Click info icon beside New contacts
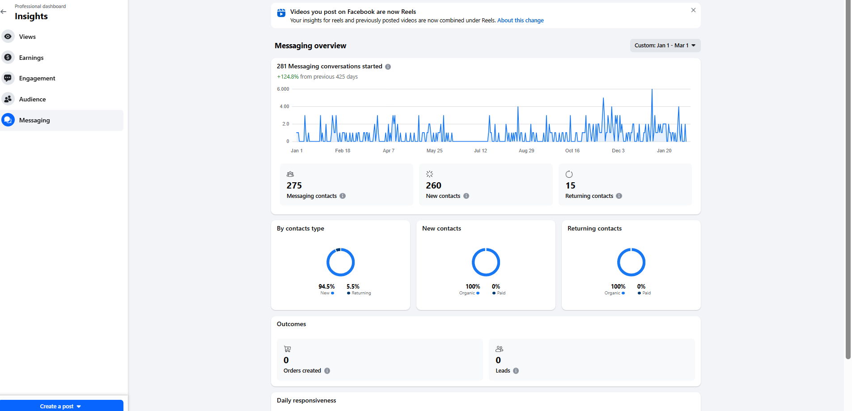Screen dimensions: 852x411 click(466, 196)
